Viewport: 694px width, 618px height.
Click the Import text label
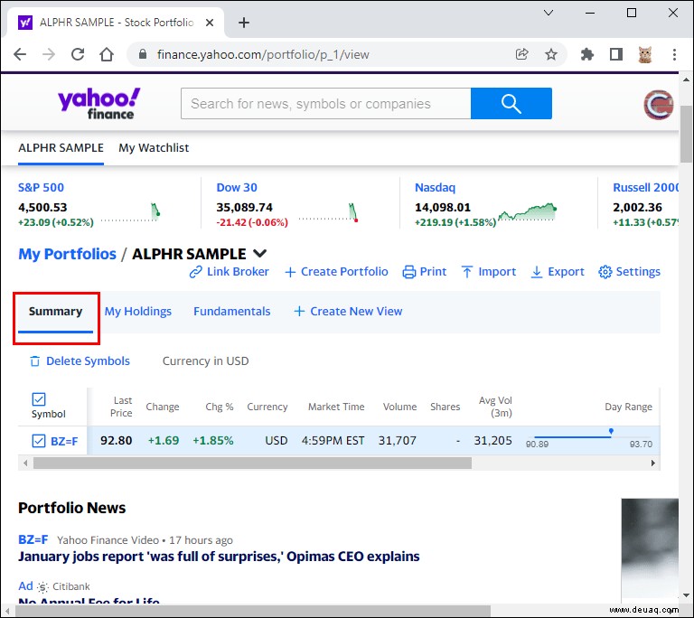[x=497, y=272]
